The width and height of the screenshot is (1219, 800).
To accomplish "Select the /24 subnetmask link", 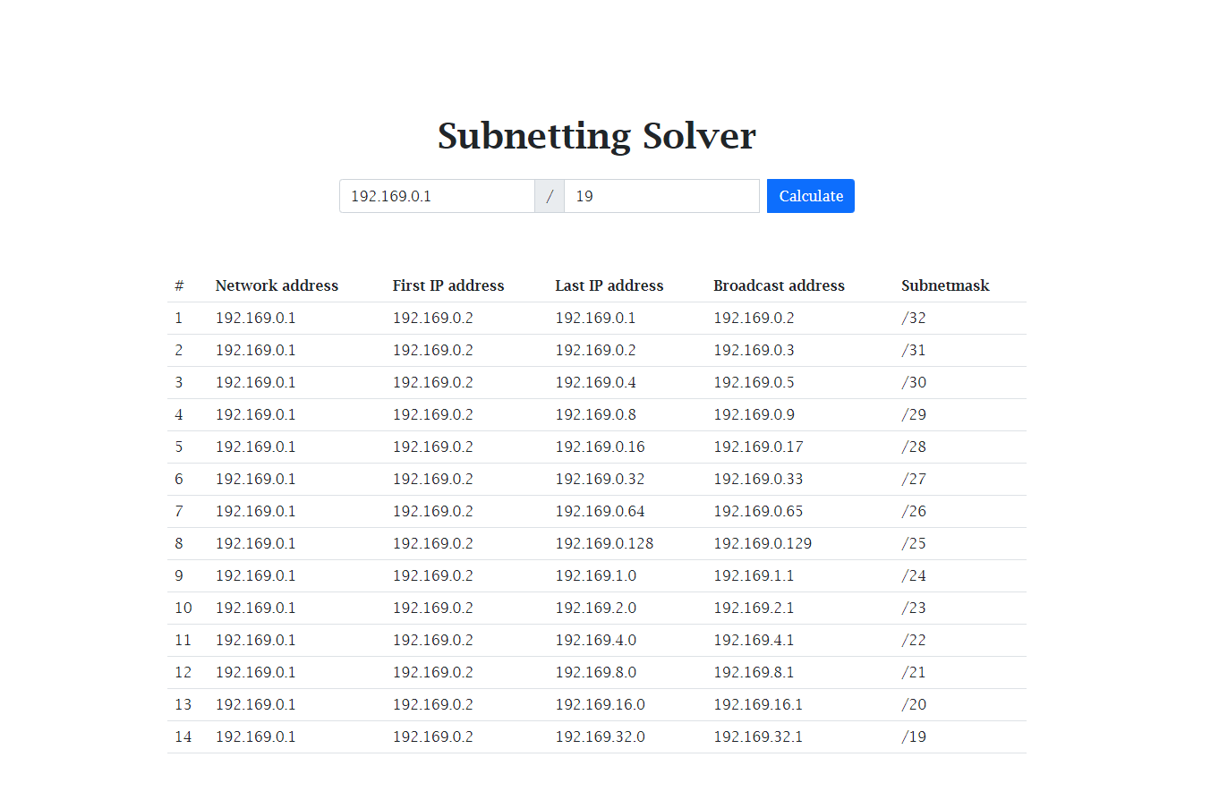I will tap(914, 575).
